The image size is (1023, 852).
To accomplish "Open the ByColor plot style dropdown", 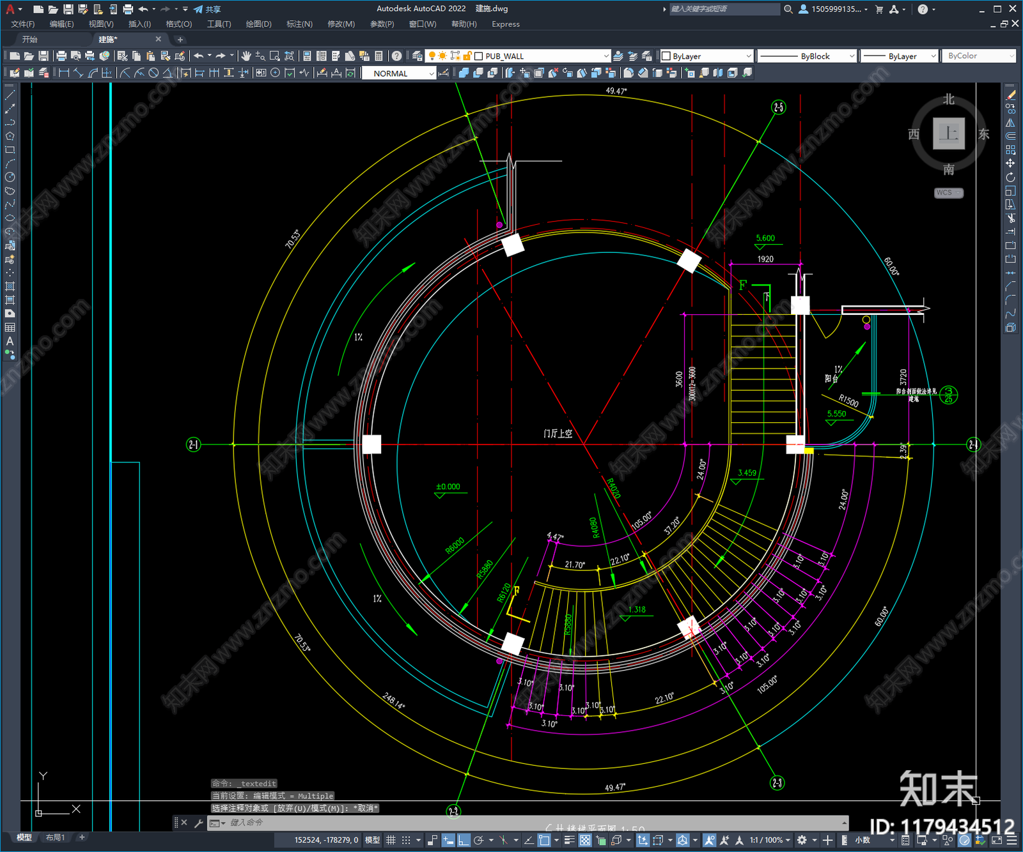I will click(x=1011, y=56).
